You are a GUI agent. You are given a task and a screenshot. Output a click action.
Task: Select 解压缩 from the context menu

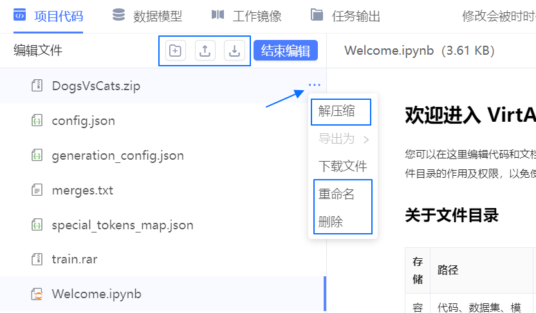(x=337, y=111)
